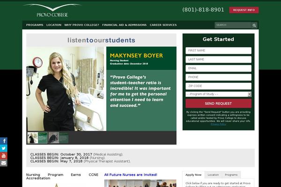
Task: Open Career Services menu
Action: [163, 25]
